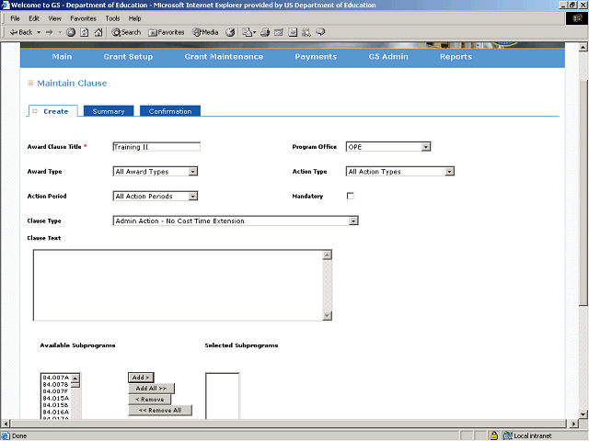Open Grant Maintenance navigation item
Screen dimensions: 589x441
(224, 57)
